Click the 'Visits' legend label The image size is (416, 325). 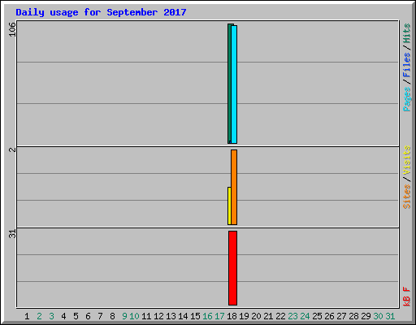(407, 160)
